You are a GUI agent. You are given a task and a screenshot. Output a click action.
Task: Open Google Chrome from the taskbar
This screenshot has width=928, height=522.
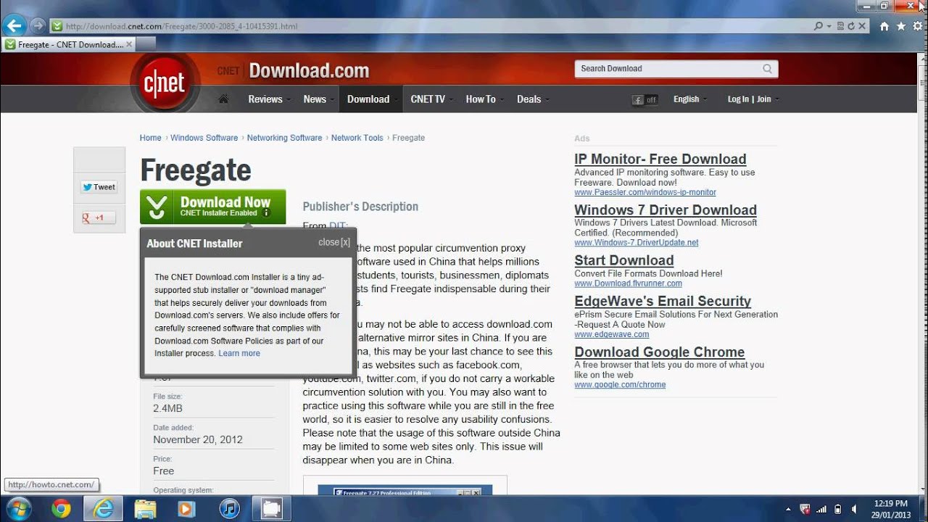click(61, 509)
